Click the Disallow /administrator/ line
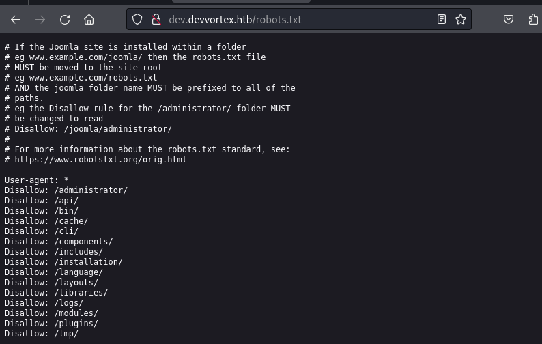Screen dimensions: 542x344 pos(66,190)
